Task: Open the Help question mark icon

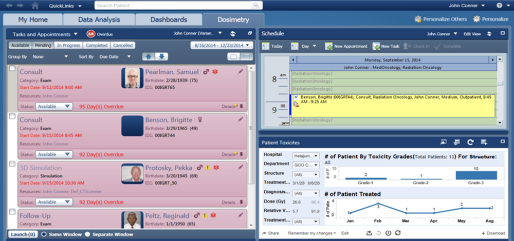Action: (499, 6)
